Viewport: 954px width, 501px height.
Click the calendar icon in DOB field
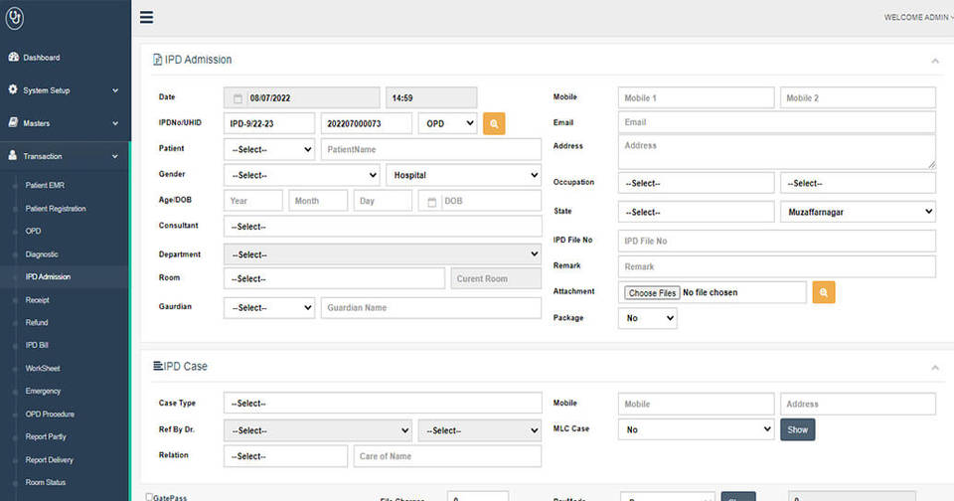430,201
